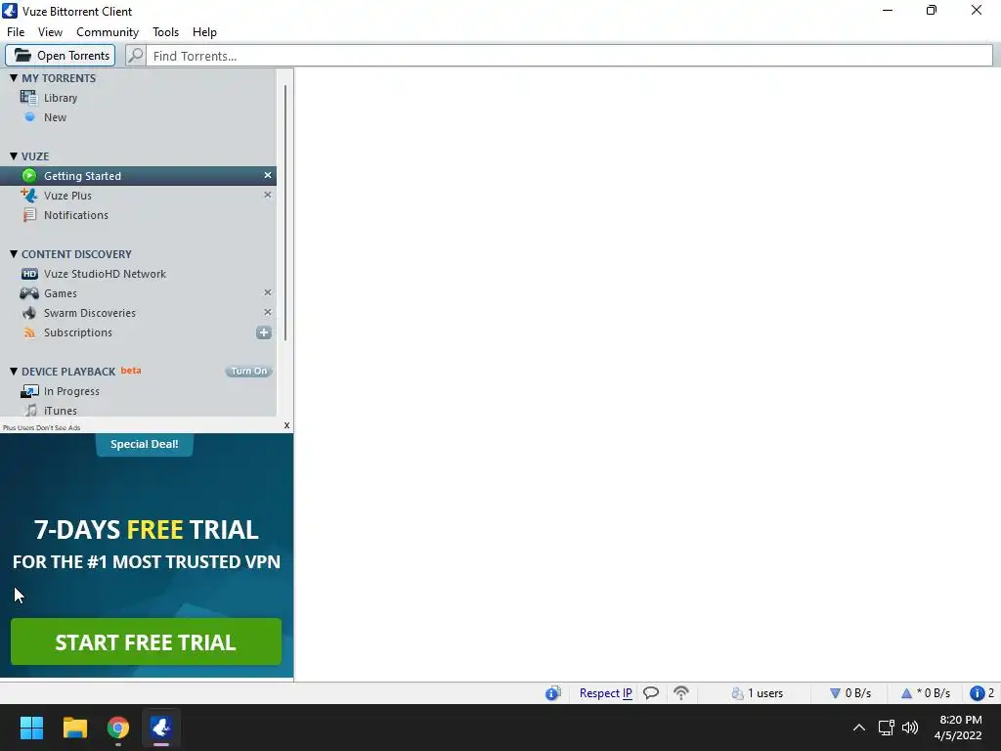Click the Special Deal! banner tab
This screenshot has height=751, width=1001.
(145, 445)
